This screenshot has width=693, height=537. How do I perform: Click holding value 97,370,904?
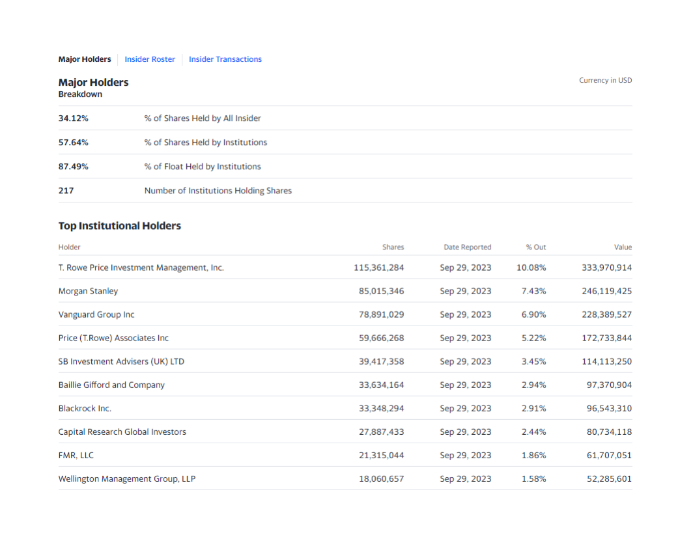610,385
